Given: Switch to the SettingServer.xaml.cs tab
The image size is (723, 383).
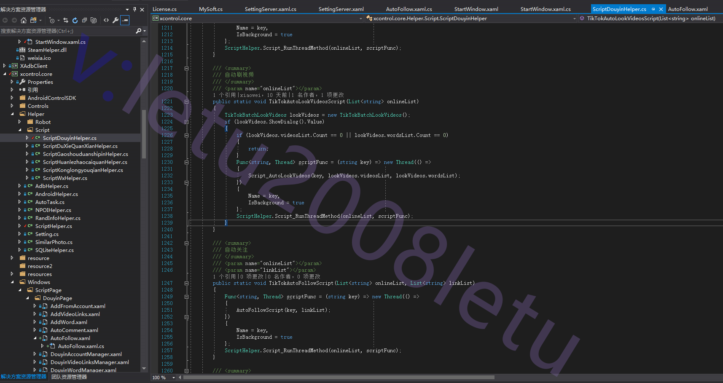Looking at the screenshot, I should (270, 9).
